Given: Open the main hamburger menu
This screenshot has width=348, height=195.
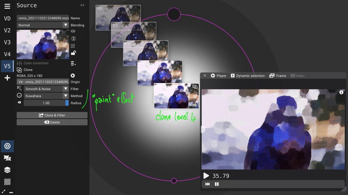Looking at the screenshot, I should 7,6.
